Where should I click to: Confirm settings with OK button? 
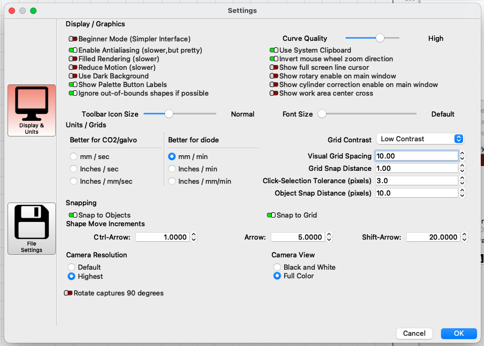point(459,333)
